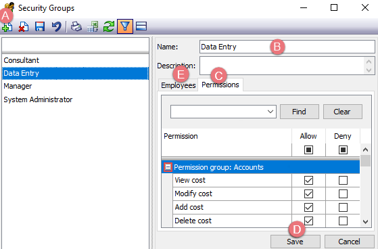The image size is (378, 249).
Task: Minimize the Security Groups window
Action: coord(304,7)
